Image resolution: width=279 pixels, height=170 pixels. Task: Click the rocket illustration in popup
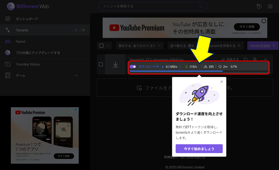199,94
